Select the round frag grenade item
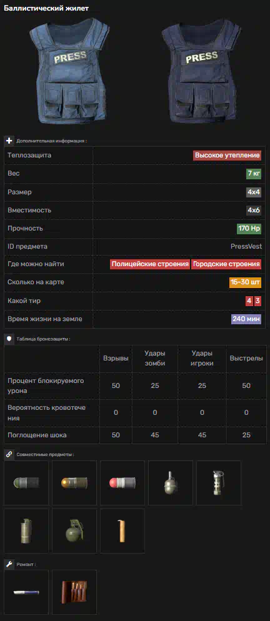The width and height of the screenshot is (270, 621). click(74, 530)
